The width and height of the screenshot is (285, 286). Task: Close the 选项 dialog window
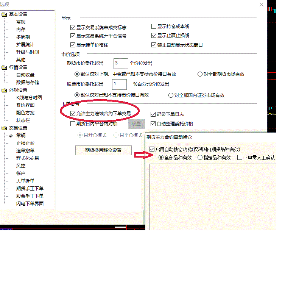(262, 5)
